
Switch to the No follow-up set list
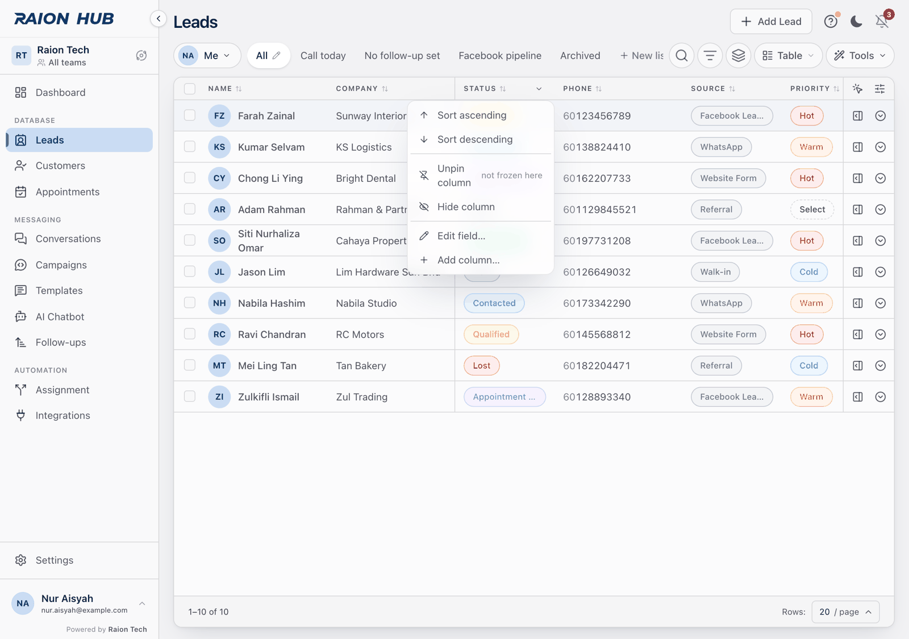click(402, 56)
